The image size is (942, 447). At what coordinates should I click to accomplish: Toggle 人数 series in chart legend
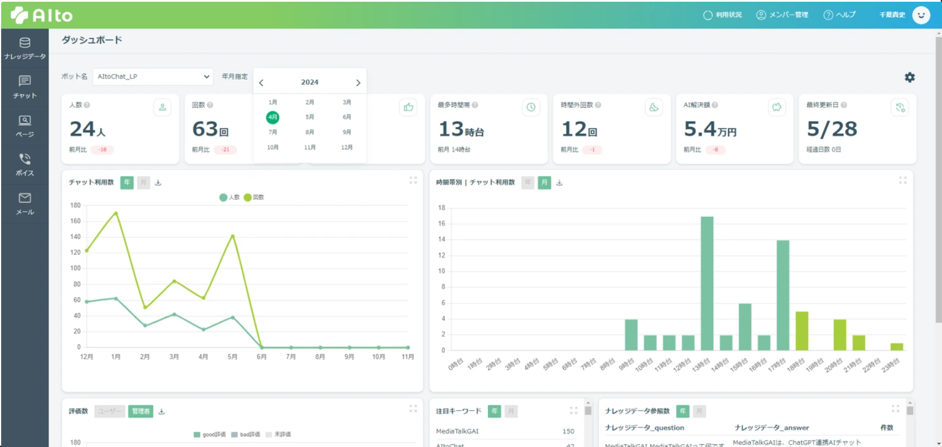coord(230,198)
